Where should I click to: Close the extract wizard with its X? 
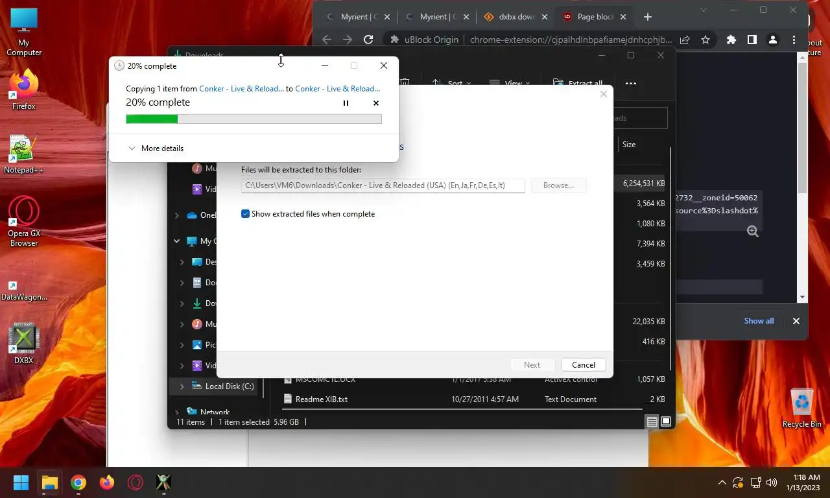click(604, 94)
